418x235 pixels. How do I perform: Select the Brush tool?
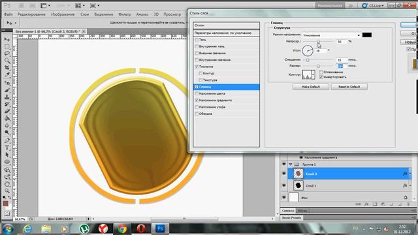click(7, 90)
